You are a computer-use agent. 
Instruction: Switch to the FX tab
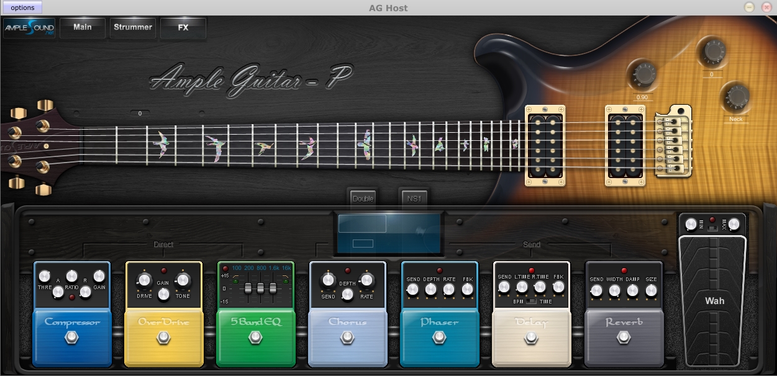pyautogui.click(x=183, y=28)
